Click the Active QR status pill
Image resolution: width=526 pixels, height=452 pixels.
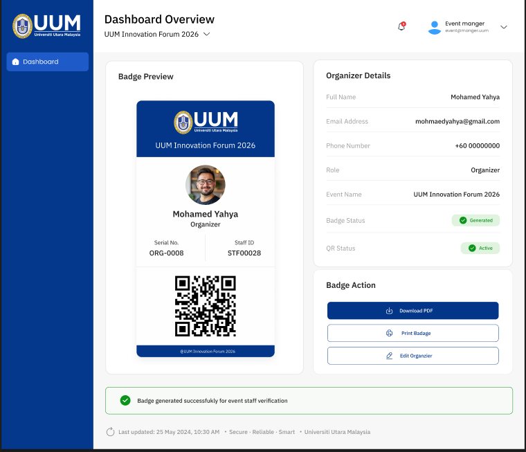click(480, 248)
